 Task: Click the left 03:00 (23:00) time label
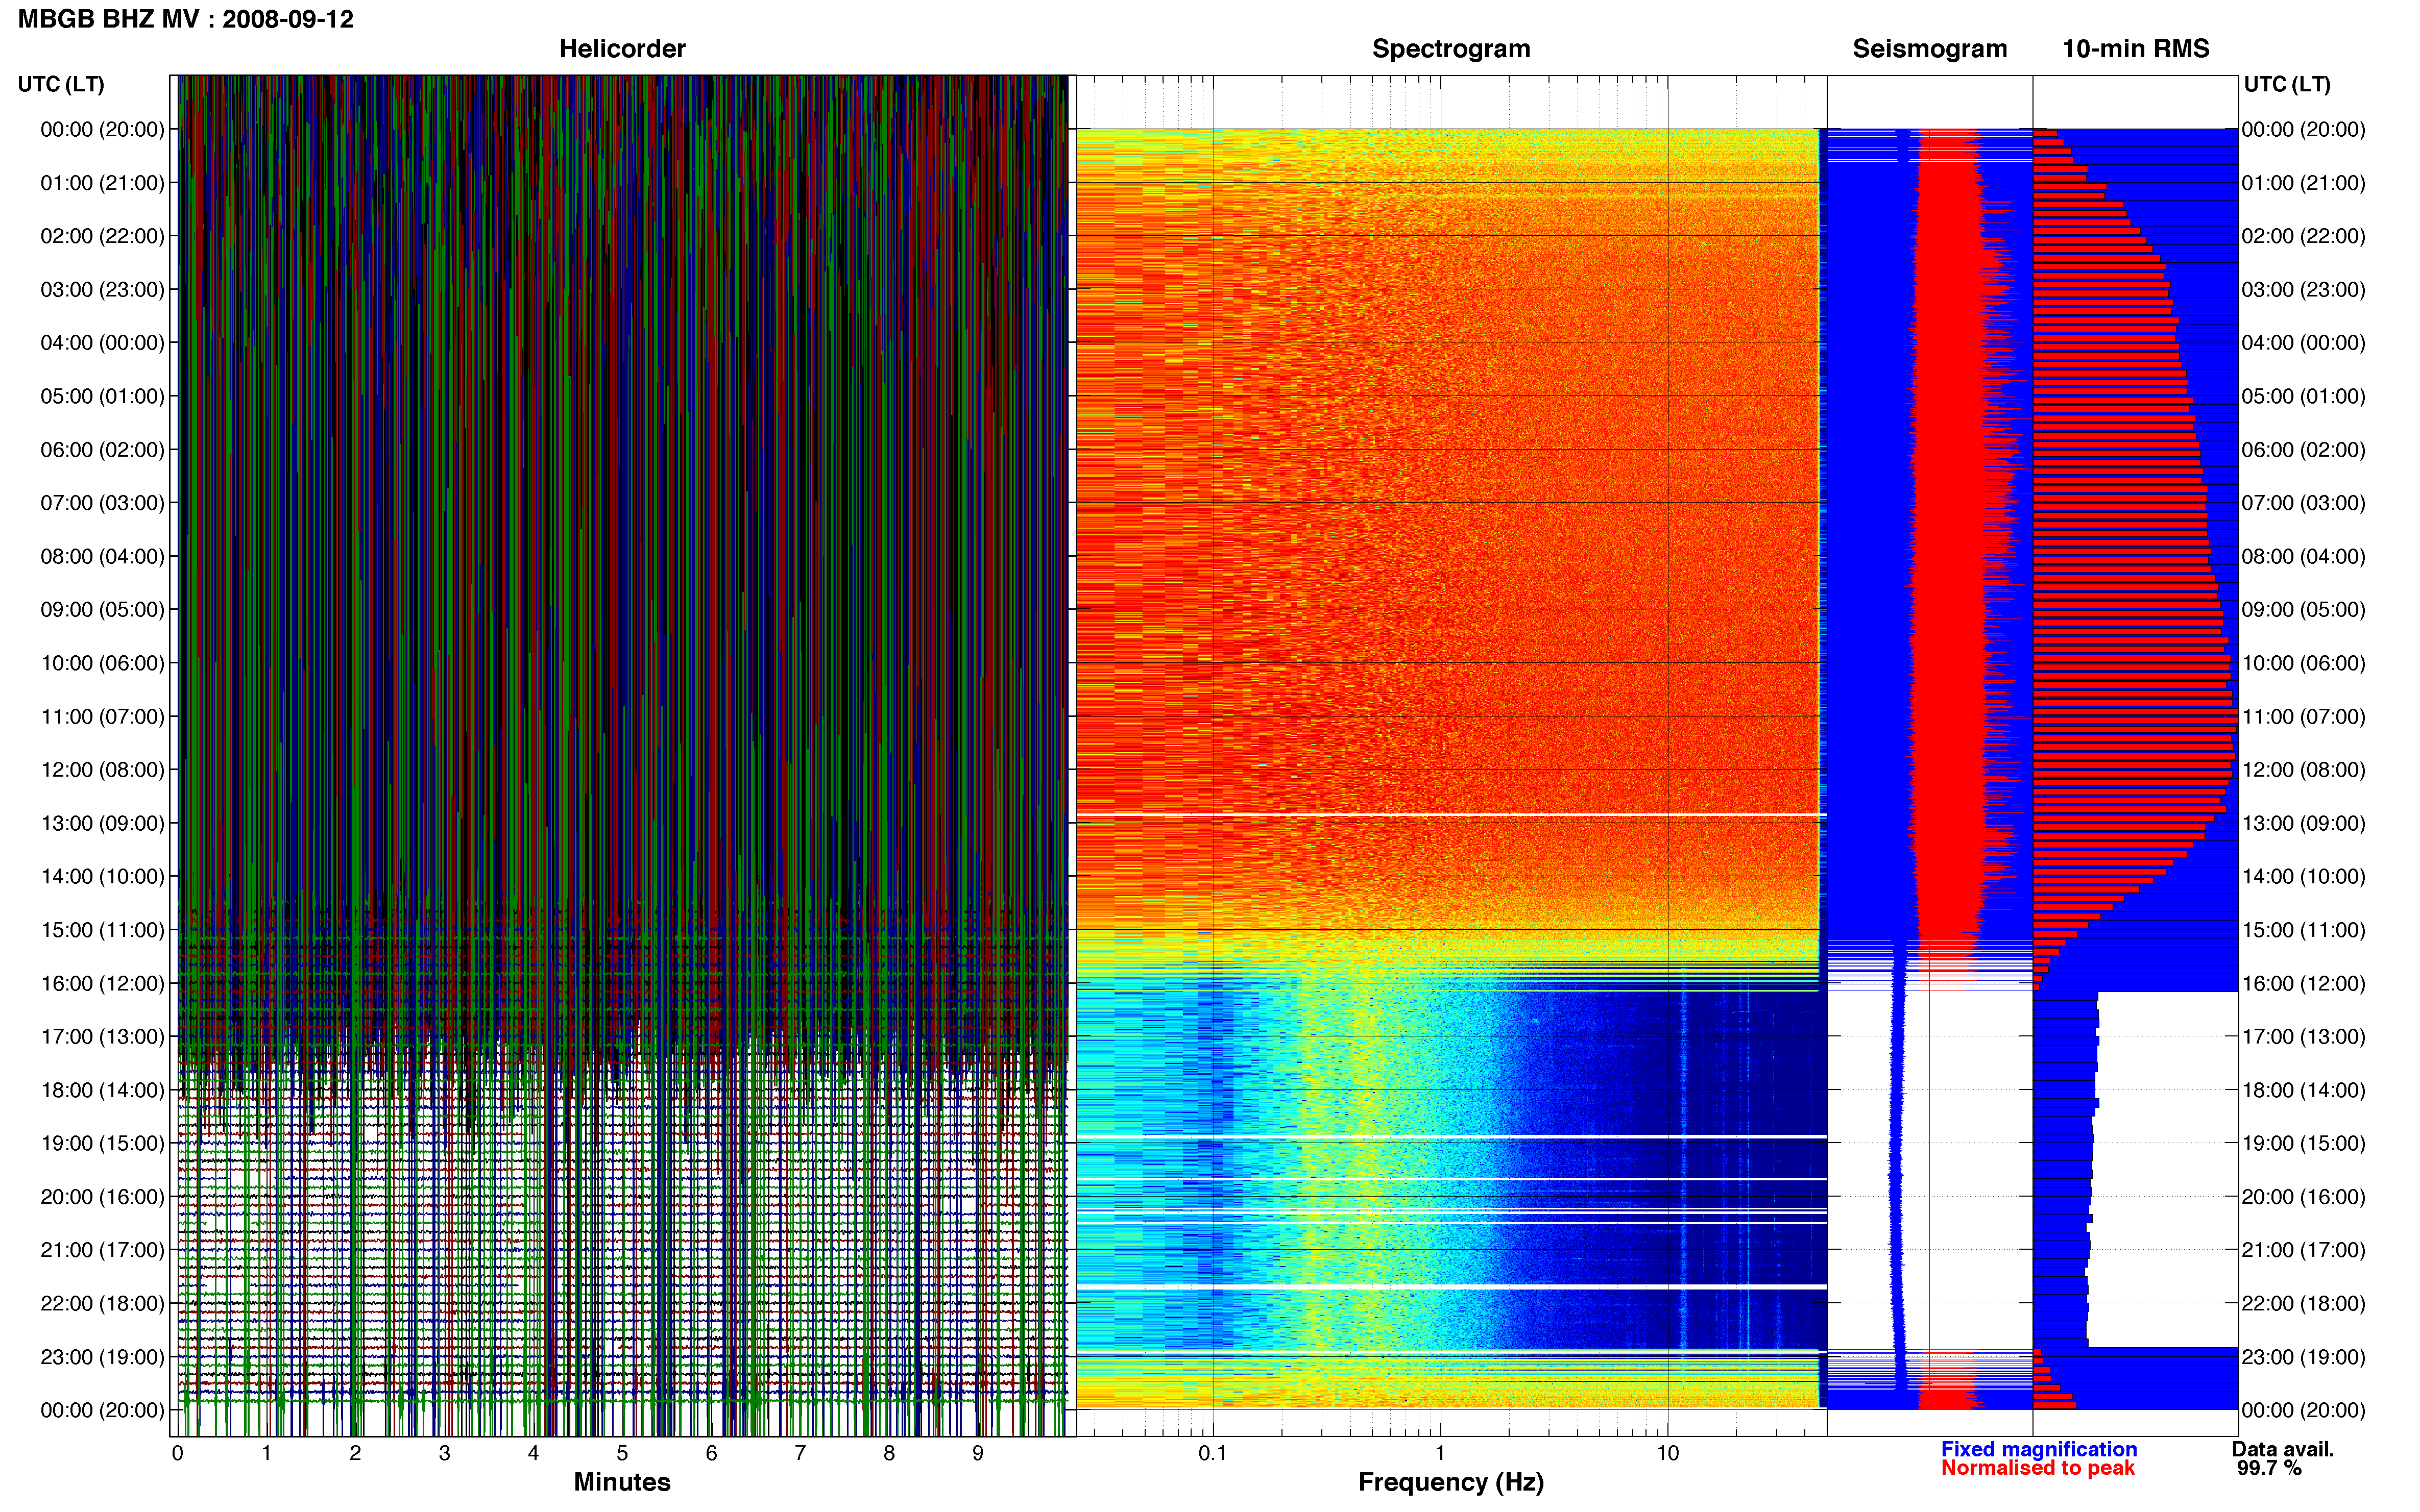coord(102,290)
